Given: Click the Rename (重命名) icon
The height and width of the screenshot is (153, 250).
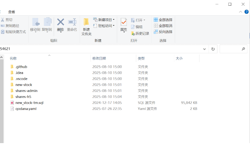Looking at the screenshot, I should tap(72, 23).
